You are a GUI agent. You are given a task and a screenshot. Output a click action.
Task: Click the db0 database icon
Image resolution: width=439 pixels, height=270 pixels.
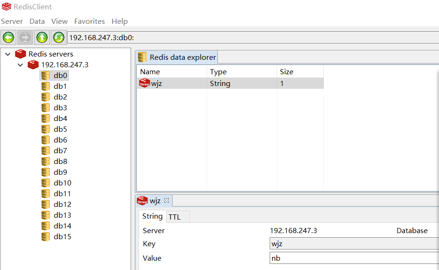46,75
